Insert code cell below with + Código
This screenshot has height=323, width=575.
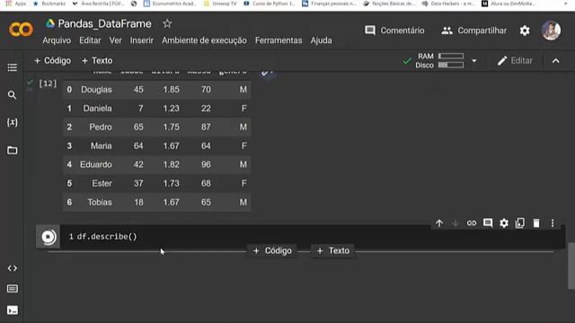click(272, 250)
